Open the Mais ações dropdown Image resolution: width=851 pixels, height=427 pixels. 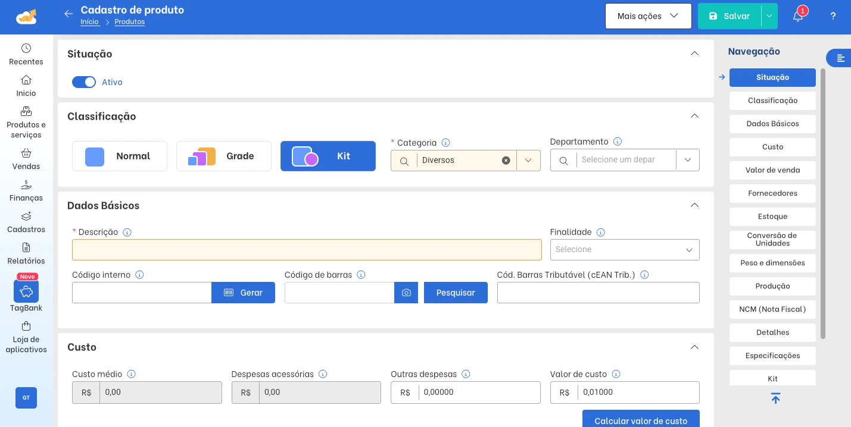649,16
